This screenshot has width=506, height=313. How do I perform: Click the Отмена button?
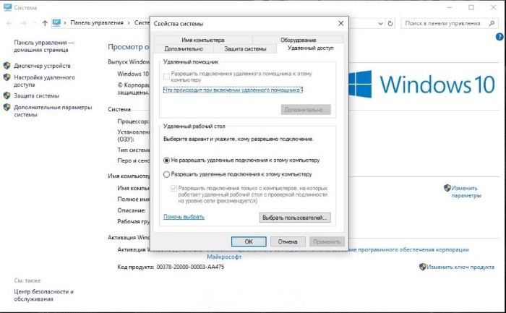288,241
